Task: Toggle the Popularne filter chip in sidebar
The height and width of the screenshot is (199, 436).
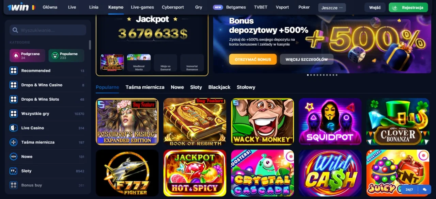Action: 66,55
